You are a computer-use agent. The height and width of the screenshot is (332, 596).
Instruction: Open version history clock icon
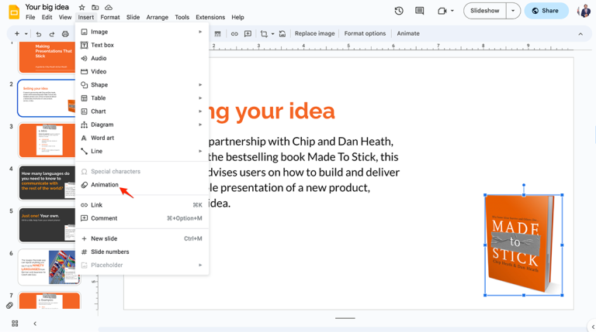tap(399, 11)
